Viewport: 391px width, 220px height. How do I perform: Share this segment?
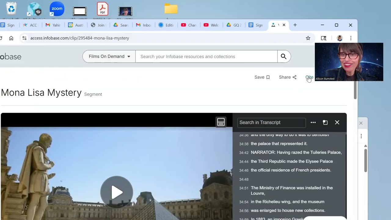[x=288, y=77]
